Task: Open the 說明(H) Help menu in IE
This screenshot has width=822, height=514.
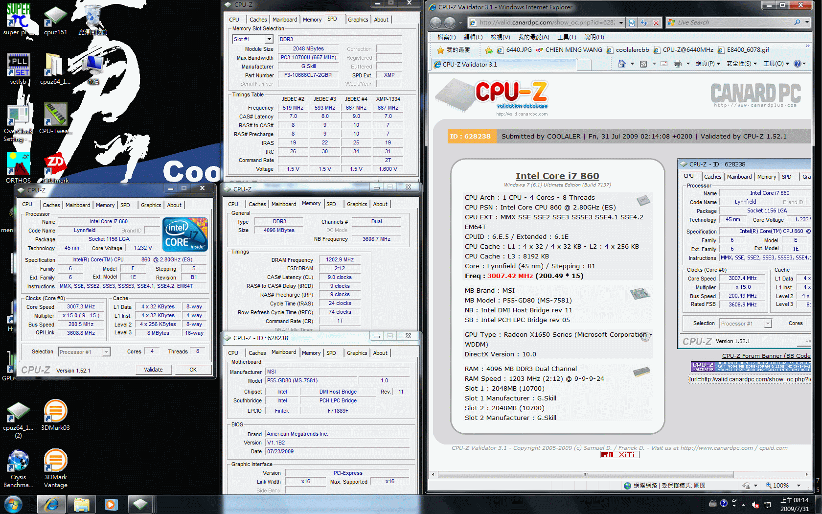Action: pyautogui.click(x=594, y=37)
